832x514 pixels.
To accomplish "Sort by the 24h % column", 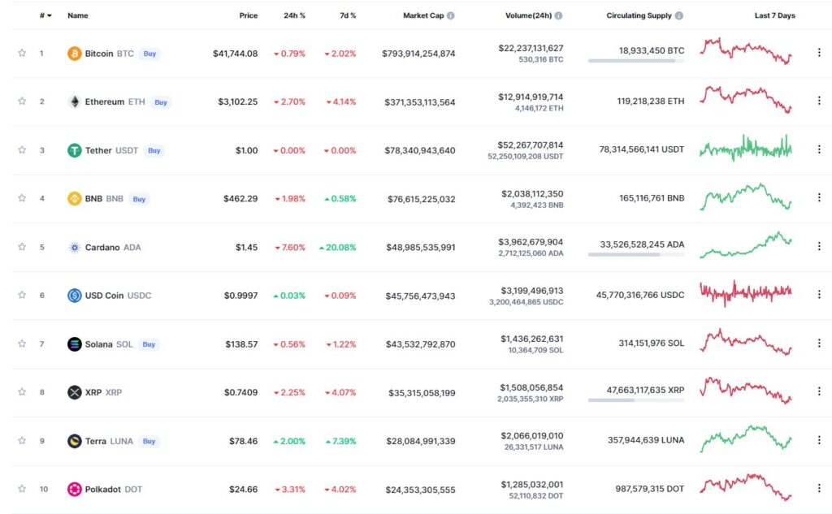I will point(294,16).
